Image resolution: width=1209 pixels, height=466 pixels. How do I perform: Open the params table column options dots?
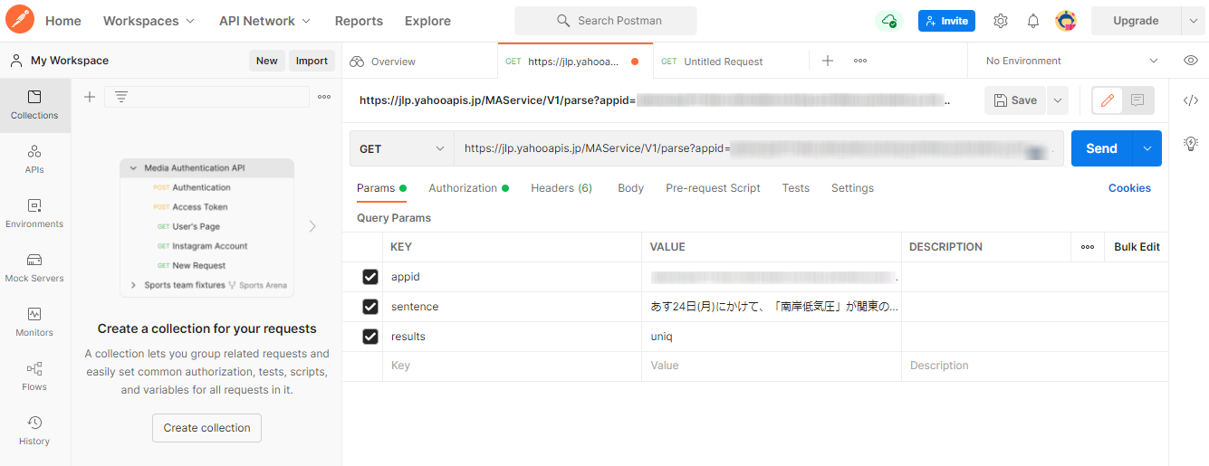pyautogui.click(x=1088, y=247)
